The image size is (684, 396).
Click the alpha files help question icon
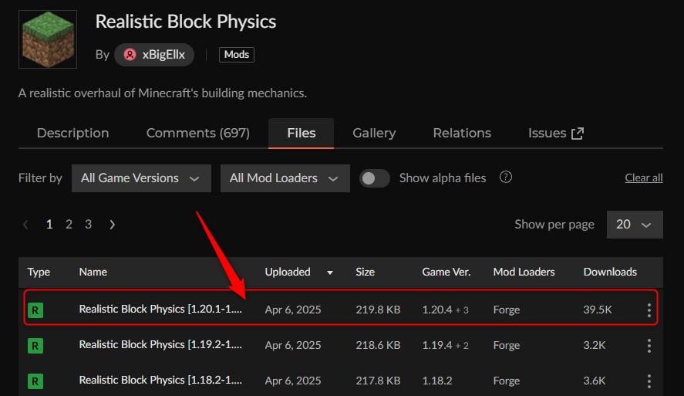506,178
